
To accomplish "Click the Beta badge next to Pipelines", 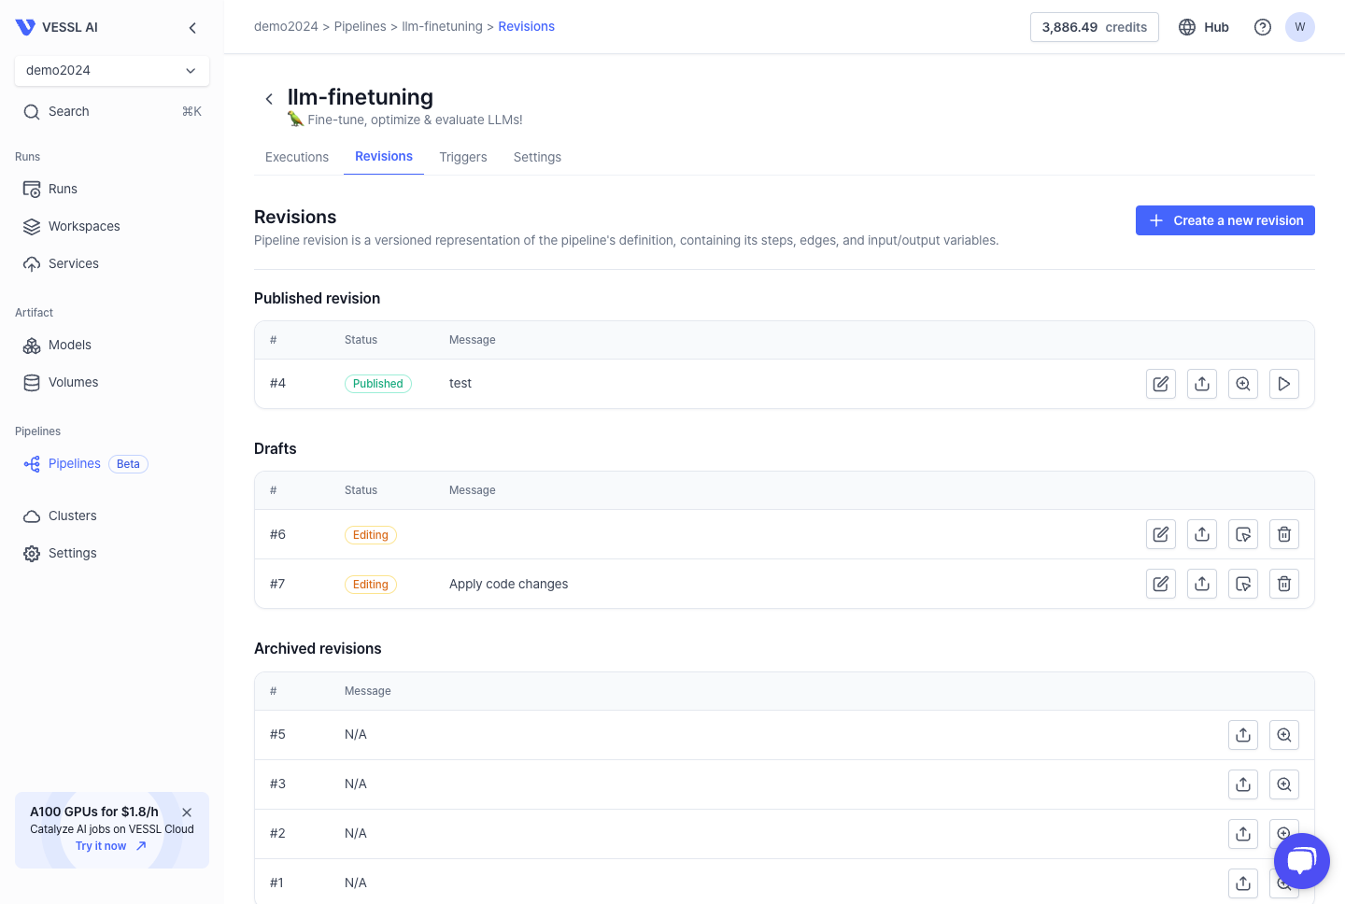I will [129, 464].
